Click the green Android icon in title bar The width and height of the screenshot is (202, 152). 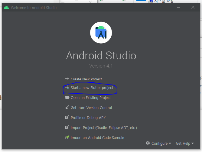[6, 7]
